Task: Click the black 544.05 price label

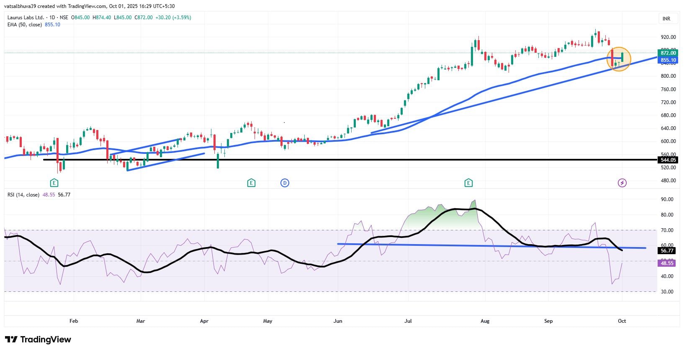Action: click(668, 160)
